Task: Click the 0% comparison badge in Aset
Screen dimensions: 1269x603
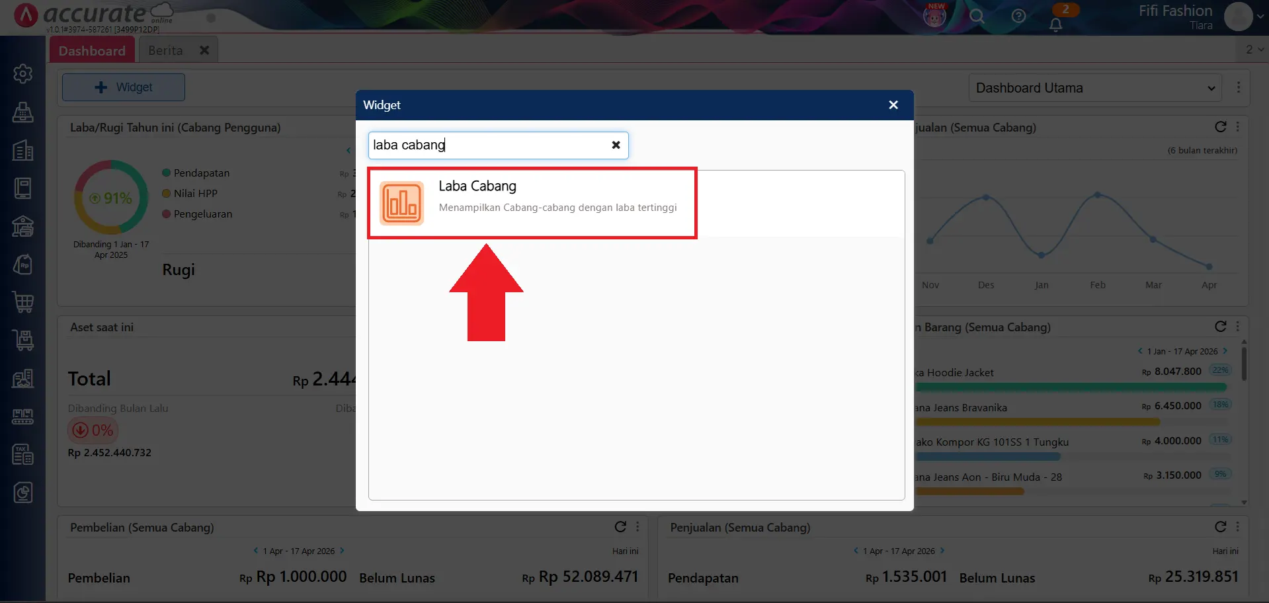Action: (93, 430)
